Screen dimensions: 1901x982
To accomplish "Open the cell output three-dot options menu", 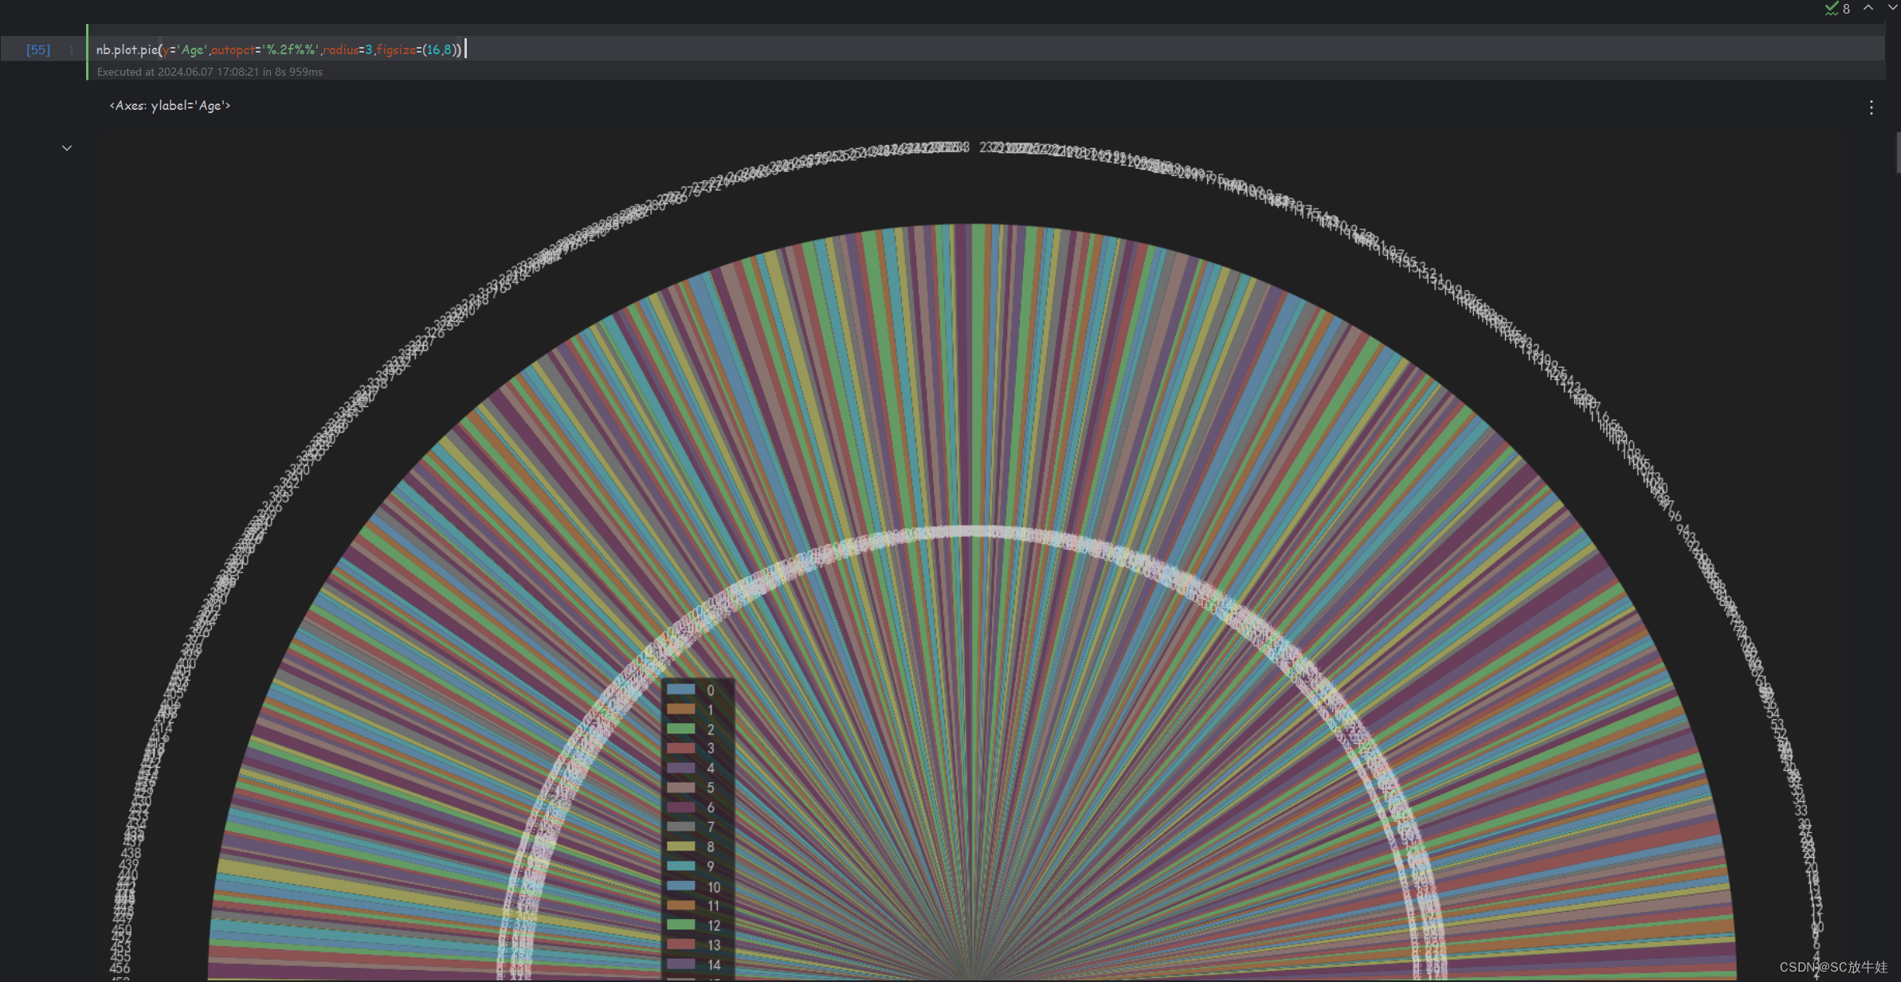I will coord(1872,108).
